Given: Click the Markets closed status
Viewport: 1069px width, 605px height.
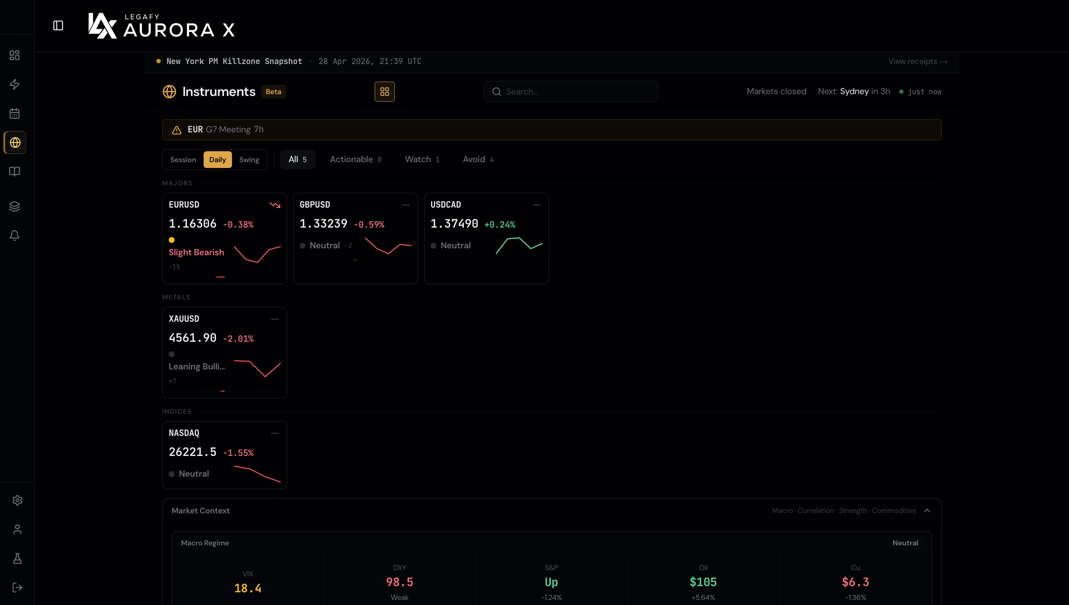Looking at the screenshot, I should (x=776, y=91).
